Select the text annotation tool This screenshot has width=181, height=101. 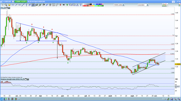click(x=54, y=5)
